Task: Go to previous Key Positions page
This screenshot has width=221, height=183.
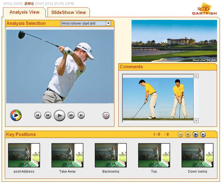Action: [188, 134]
